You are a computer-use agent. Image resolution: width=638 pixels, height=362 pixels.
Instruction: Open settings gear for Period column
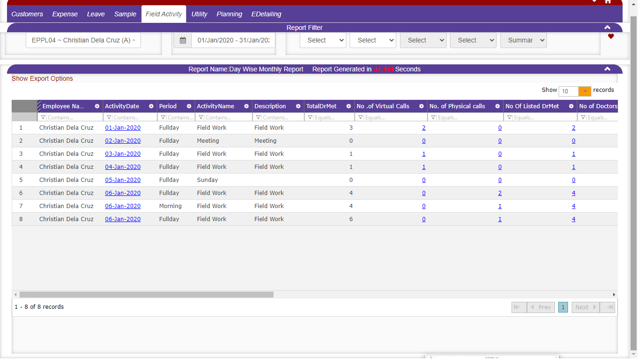(x=189, y=106)
